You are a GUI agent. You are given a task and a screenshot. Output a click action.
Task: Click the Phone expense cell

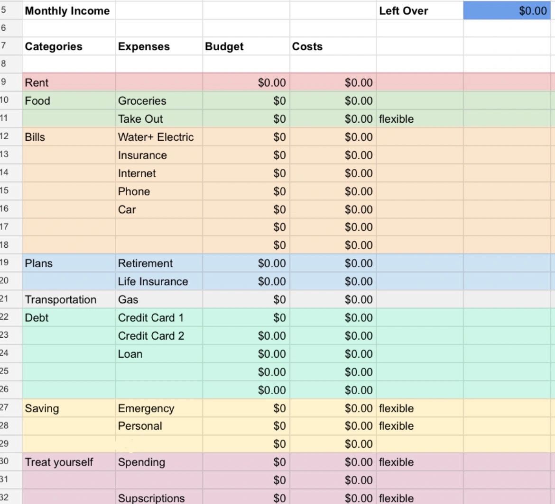[x=159, y=191]
